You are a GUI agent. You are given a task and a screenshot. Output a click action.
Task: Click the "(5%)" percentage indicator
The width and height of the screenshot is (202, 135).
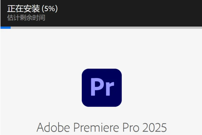click(50, 9)
